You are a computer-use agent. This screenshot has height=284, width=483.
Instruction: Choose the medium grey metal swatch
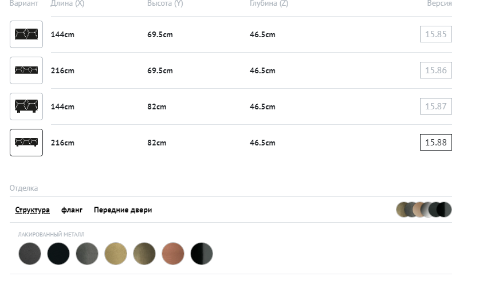point(87,254)
